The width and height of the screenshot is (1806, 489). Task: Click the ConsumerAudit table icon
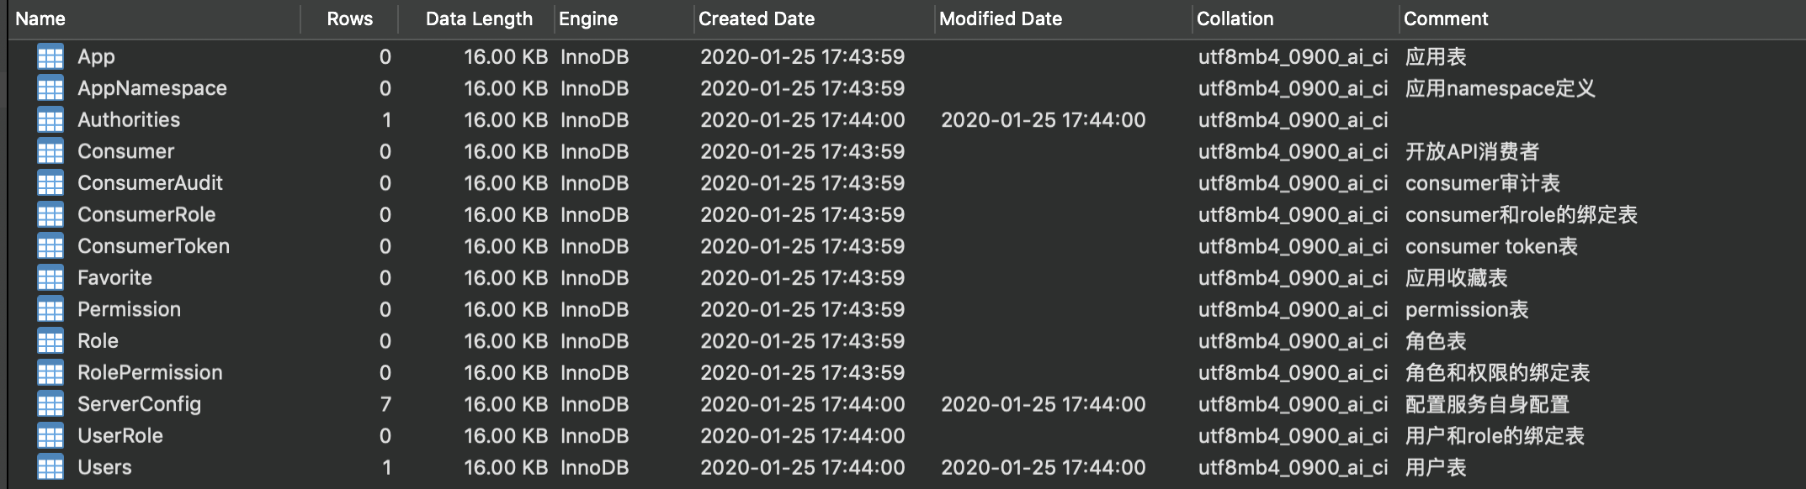[50, 182]
